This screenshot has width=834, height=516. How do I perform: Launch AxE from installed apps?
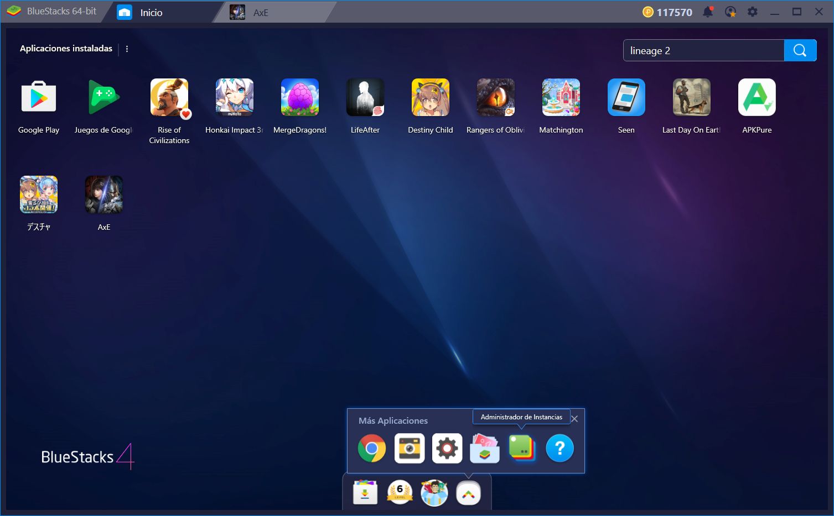[x=104, y=194]
